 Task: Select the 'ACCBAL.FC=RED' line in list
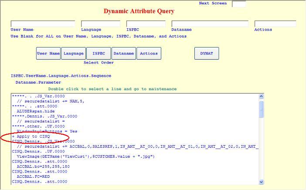tap(33, 176)
